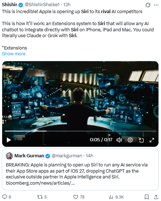Seek on the video progress bar

[x=80, y=131]
